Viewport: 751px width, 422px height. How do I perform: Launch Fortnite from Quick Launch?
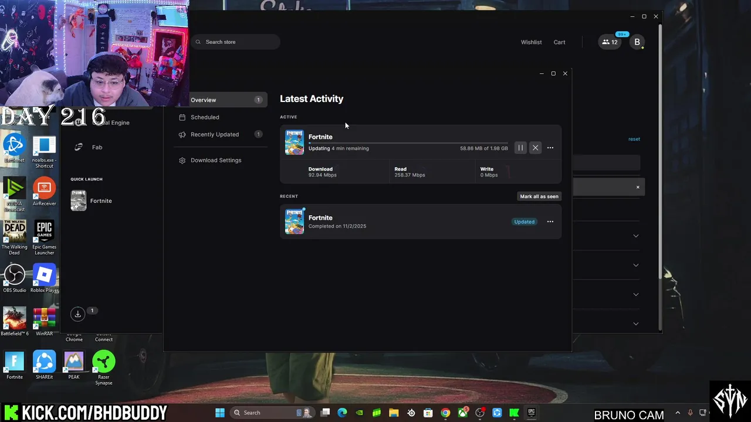pyautogui.click(x=92, y=200)
